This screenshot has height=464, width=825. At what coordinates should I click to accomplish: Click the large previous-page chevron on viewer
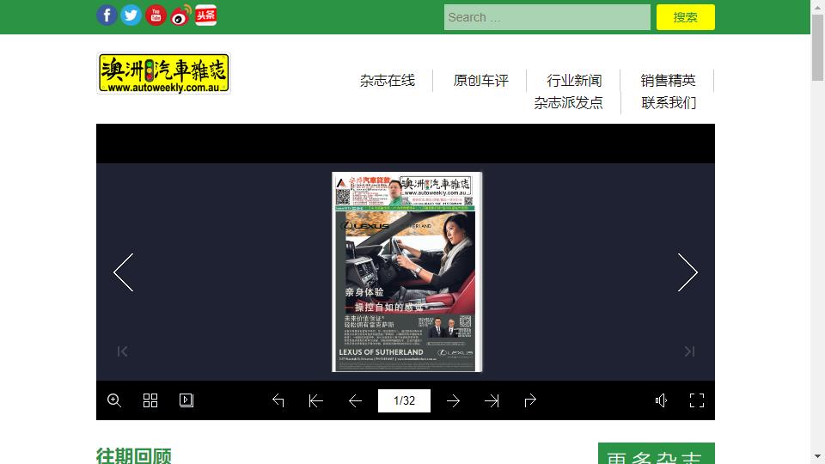124,272
